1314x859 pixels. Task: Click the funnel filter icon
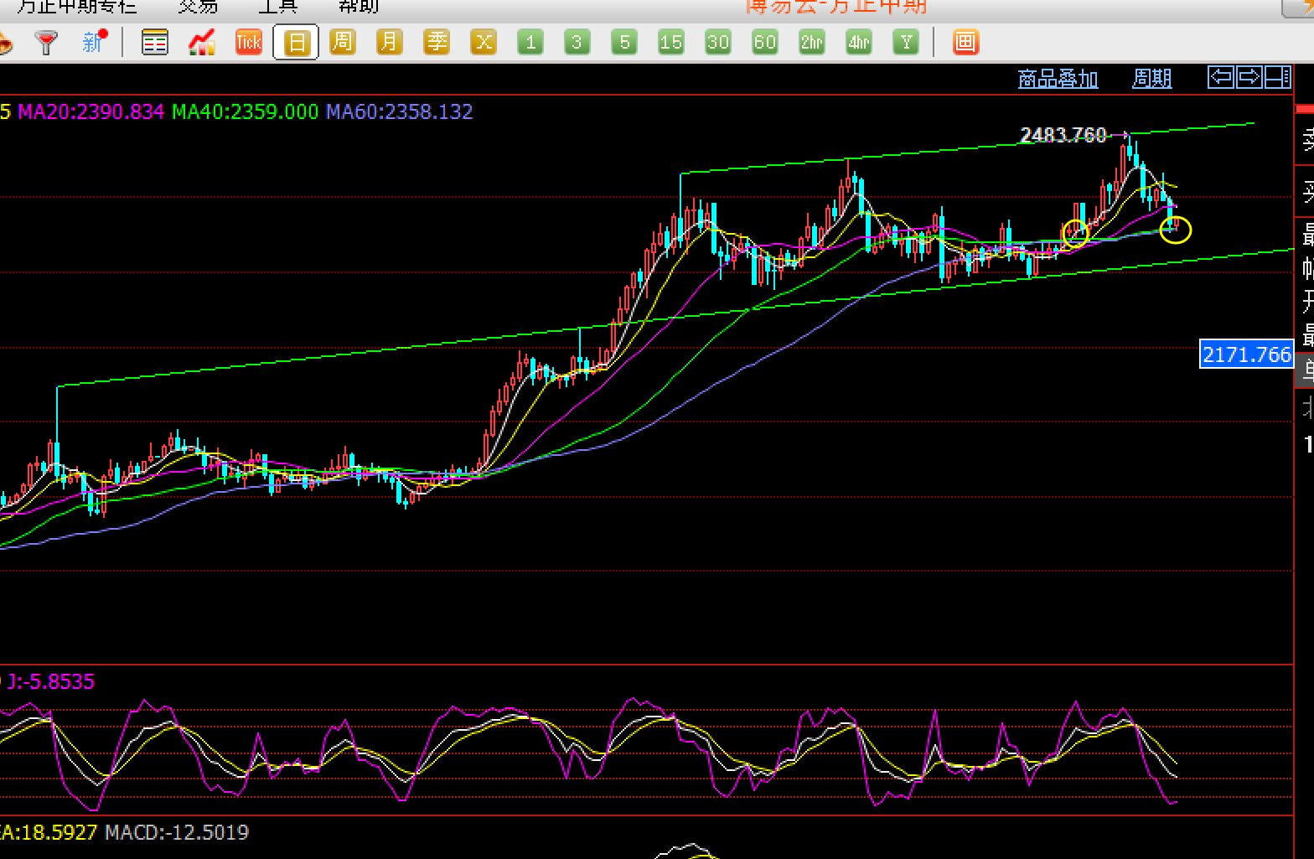click(47, 42)
